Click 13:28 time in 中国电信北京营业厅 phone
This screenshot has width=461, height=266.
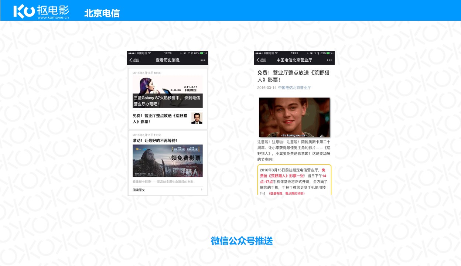tap(294, 53)
